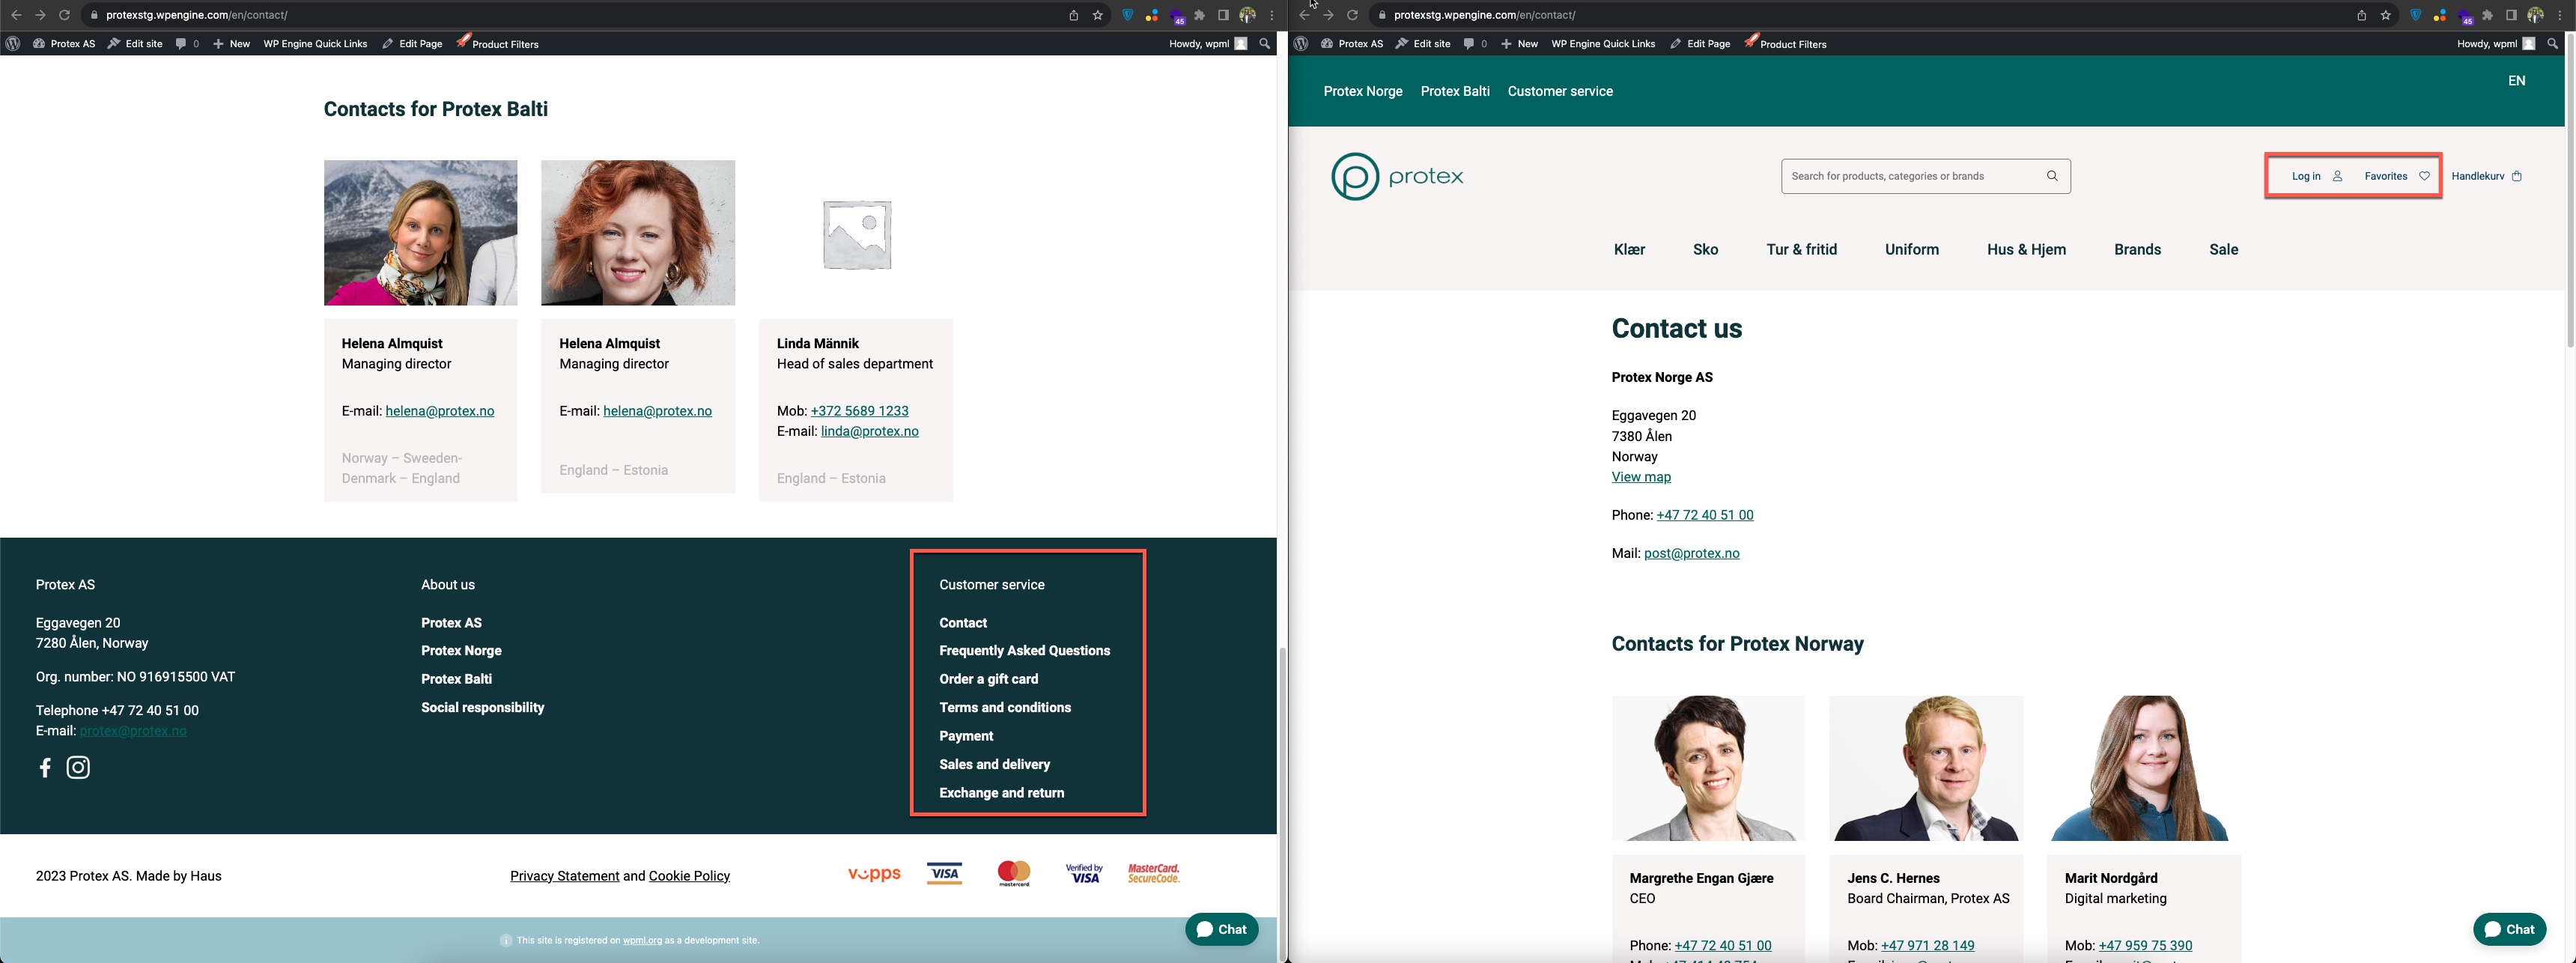
Task: Click the View map link
Action: [1640, 477]
